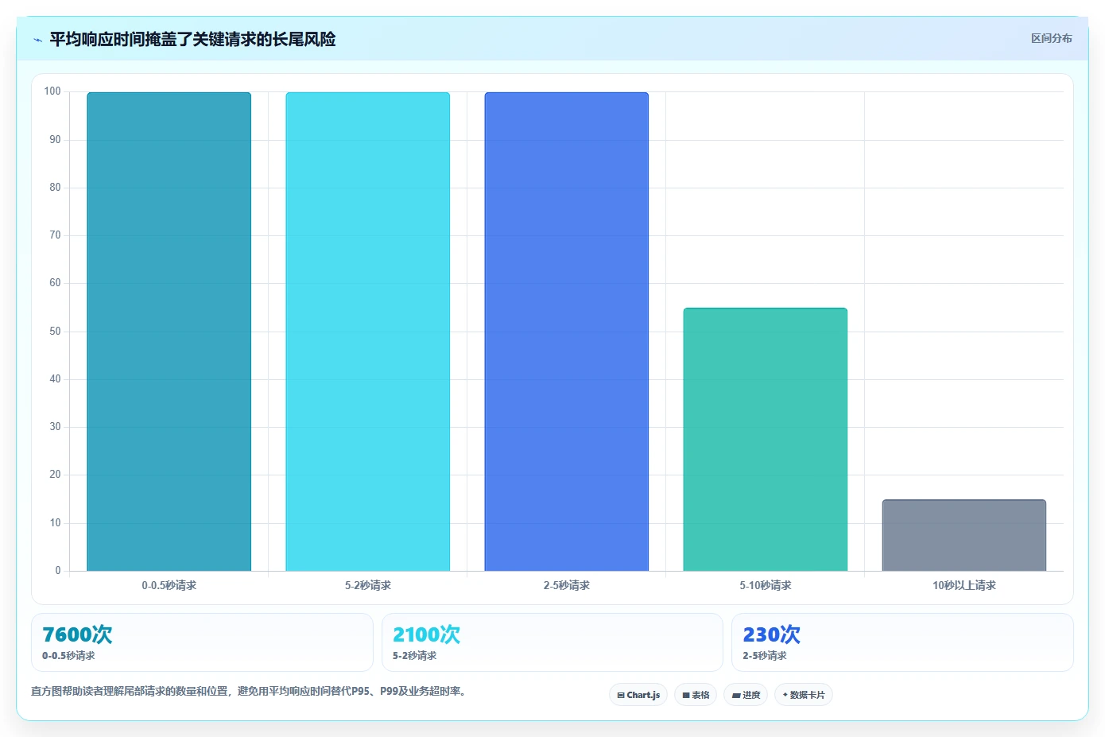Click the 5-2秒请求 caption under 2100次
This screenshot has height=737, width=1105.
pos(414,656)
